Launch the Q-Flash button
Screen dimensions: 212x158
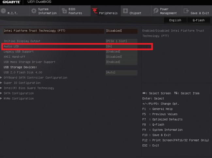point(199,20)
